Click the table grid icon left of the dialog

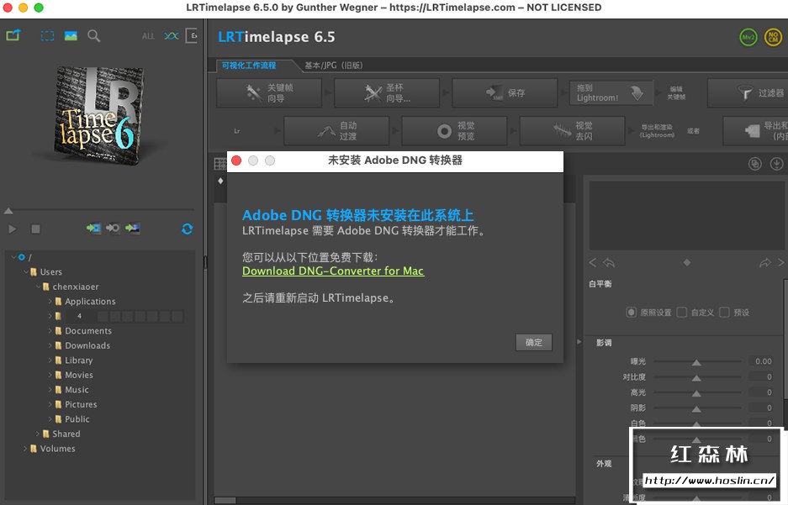pyautogui.click(x=220, y=164)
